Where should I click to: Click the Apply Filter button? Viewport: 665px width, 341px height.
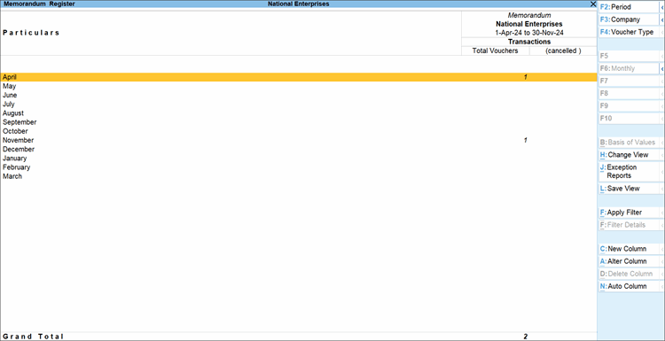click(629, 213)
